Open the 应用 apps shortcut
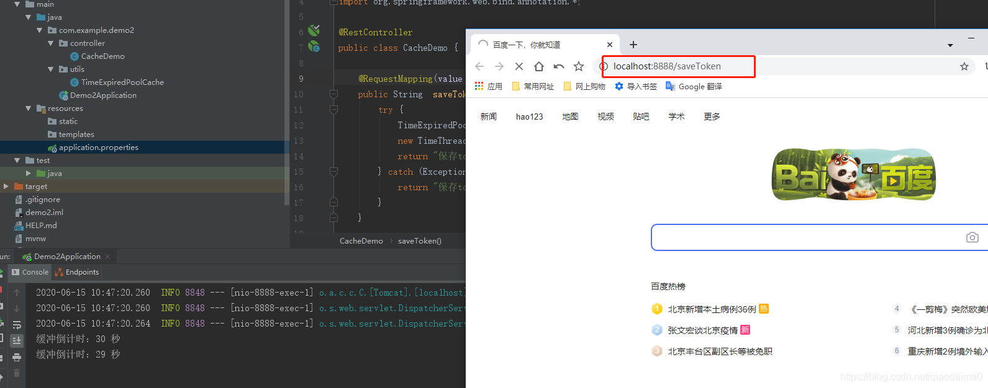This screenshot has height=388, width=988. tap(489, 86)
